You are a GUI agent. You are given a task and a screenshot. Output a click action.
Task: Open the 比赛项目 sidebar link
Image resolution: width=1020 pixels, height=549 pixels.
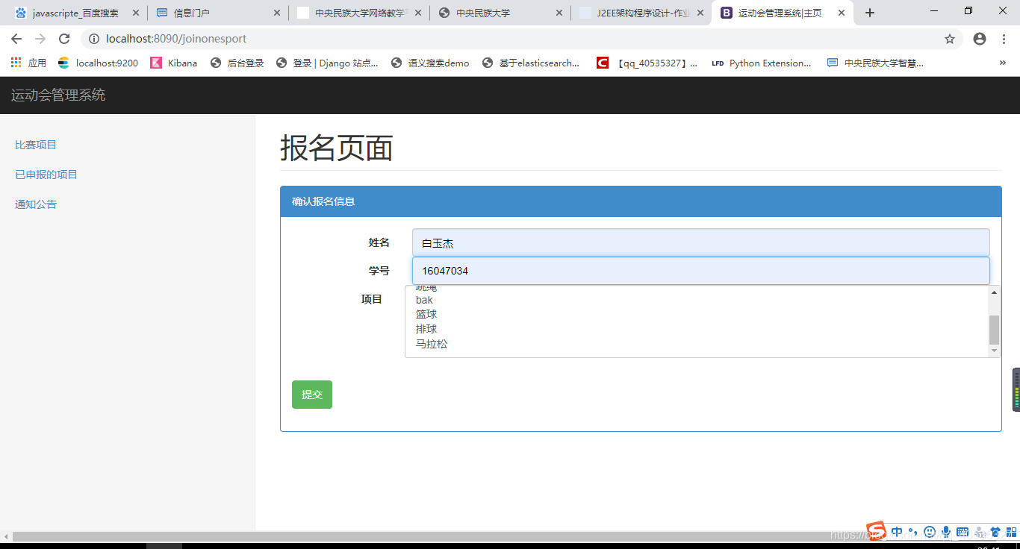point(36,145)
